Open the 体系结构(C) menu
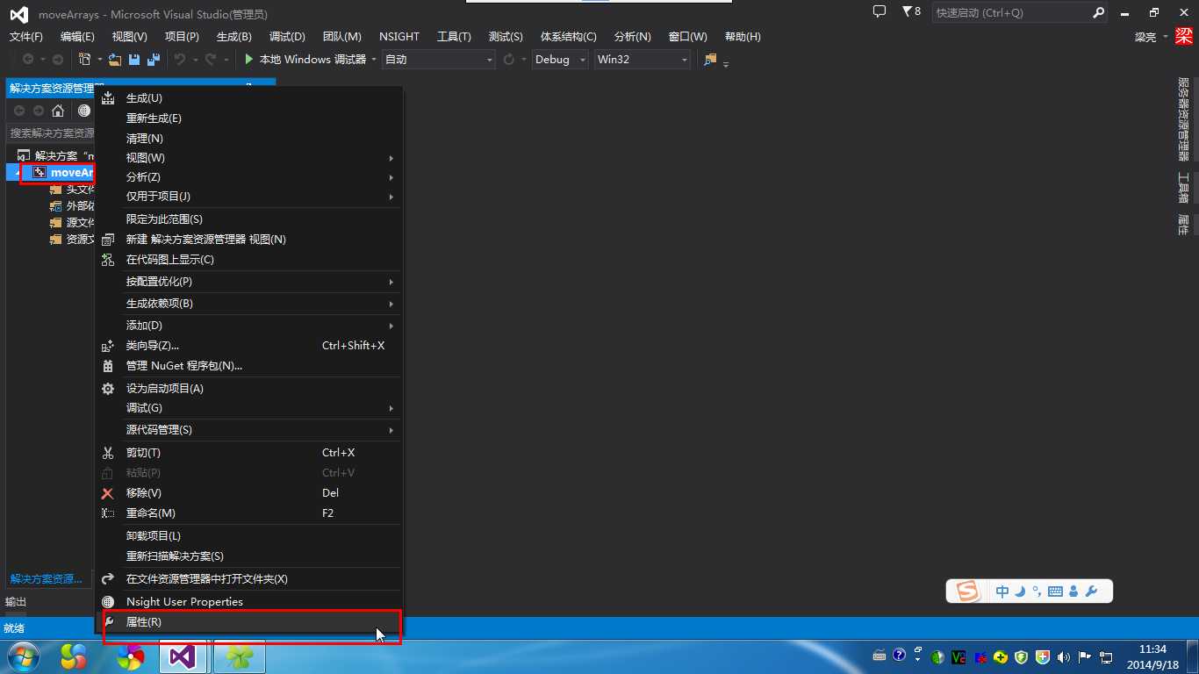The image size is (1199, 674). pos(568,37)
